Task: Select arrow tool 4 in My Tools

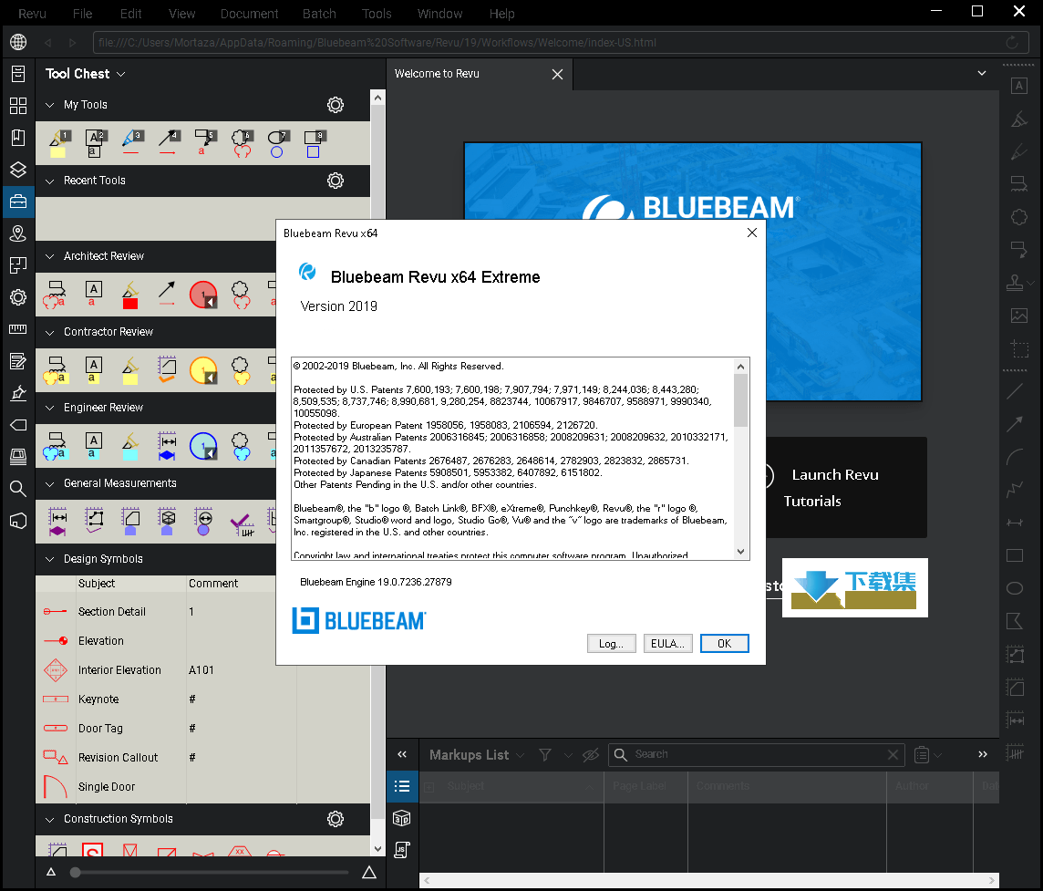Action: point(169,143)
